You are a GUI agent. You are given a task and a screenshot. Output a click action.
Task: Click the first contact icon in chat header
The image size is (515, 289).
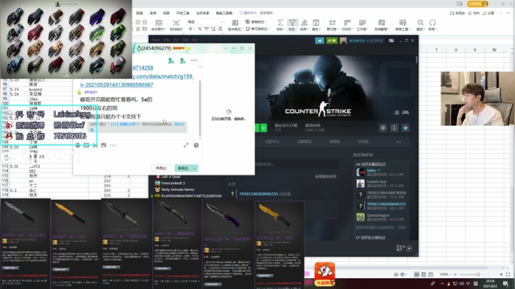point(171,60)
